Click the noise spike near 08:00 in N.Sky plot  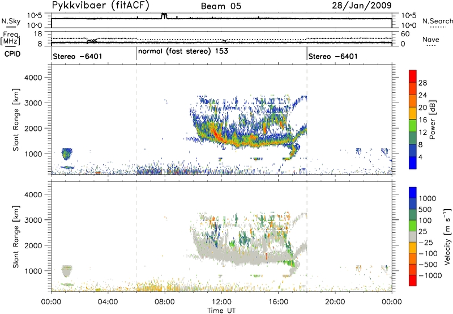(x=164, y=16)
